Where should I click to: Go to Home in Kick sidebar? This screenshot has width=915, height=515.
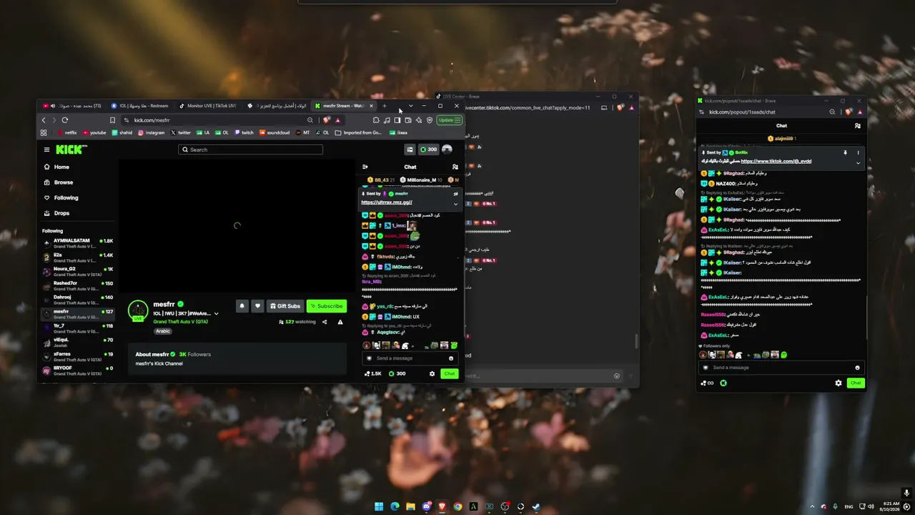click(56, 167)
